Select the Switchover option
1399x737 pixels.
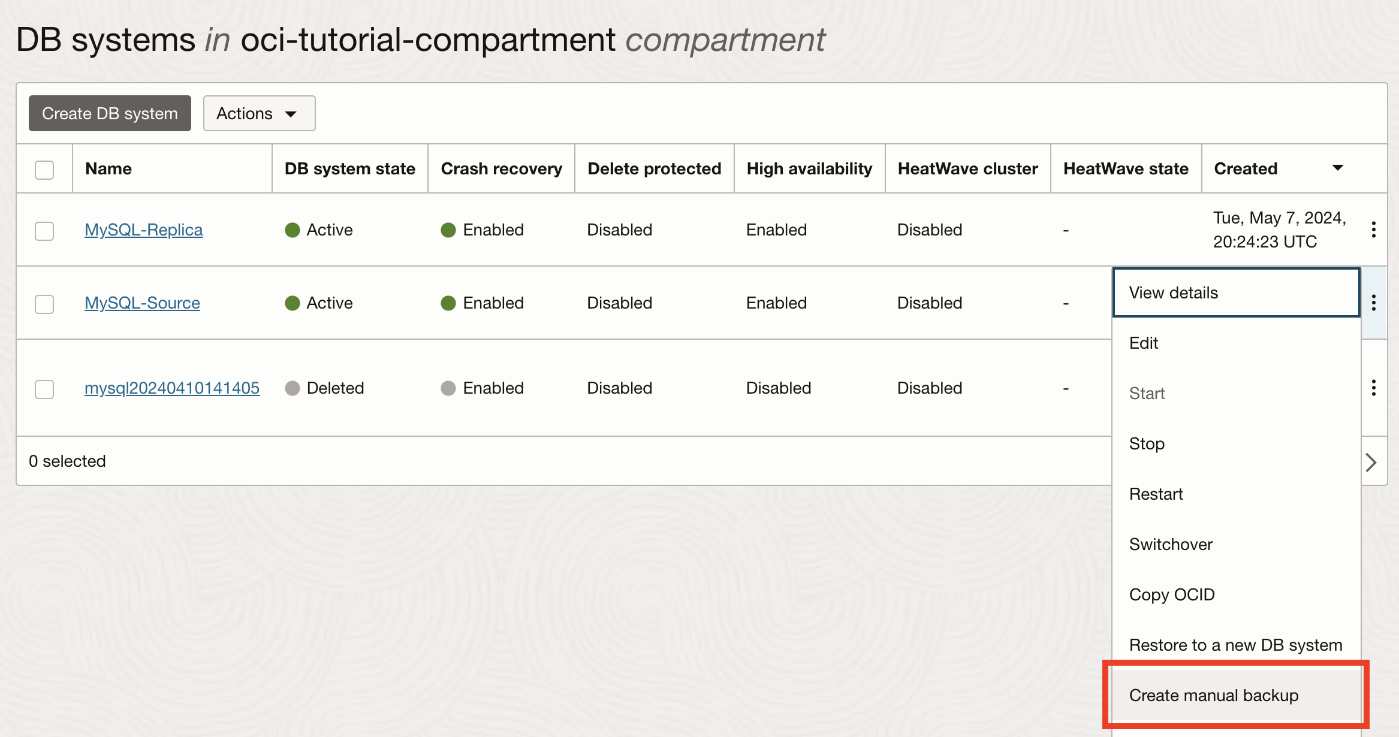point(1169,544)
